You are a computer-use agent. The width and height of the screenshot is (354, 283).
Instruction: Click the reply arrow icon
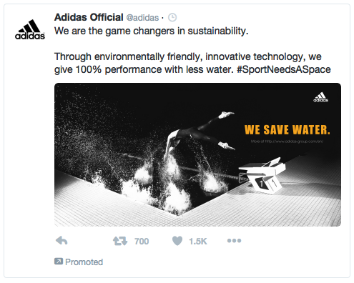(62, 241)
